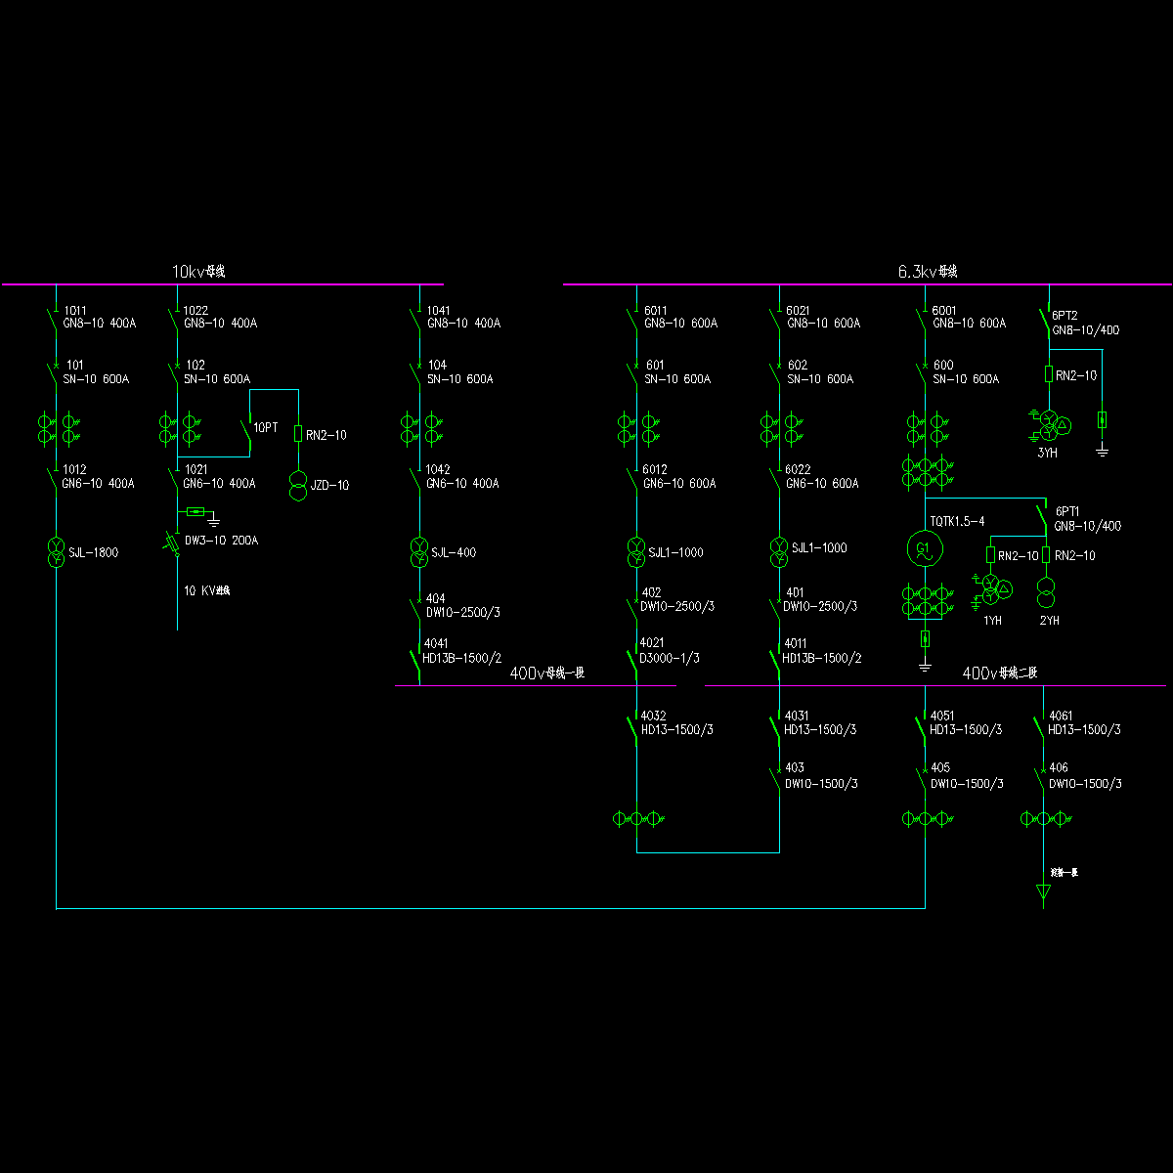Image resolution: width=1173 pixels, height=1173 pixels.
Task: Click the SJL-400 transformer symbol
Action: (419, 552)
